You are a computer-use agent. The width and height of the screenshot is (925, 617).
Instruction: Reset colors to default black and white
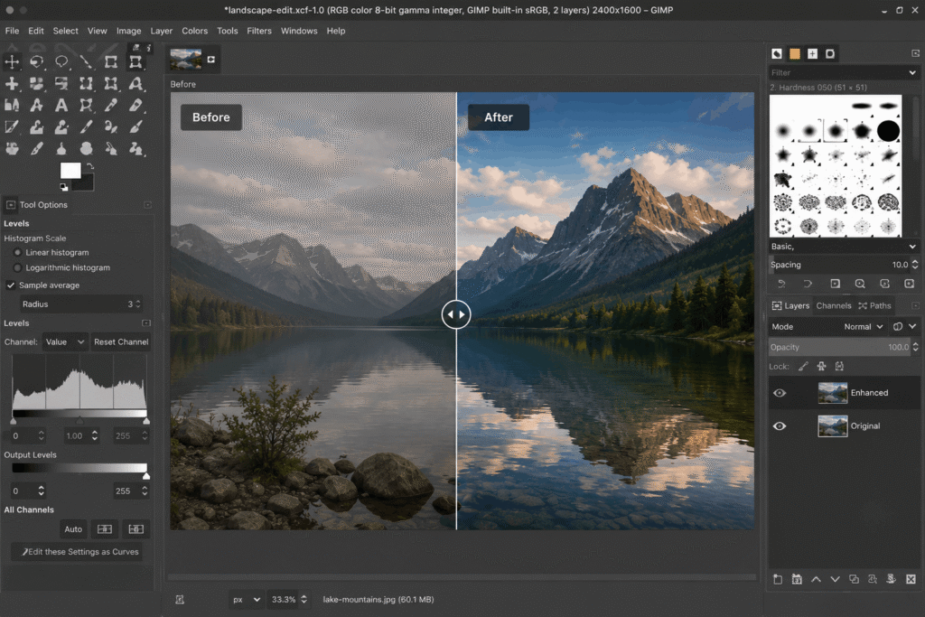click(64, 187)
